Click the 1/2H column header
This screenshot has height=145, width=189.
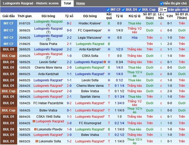169,16
